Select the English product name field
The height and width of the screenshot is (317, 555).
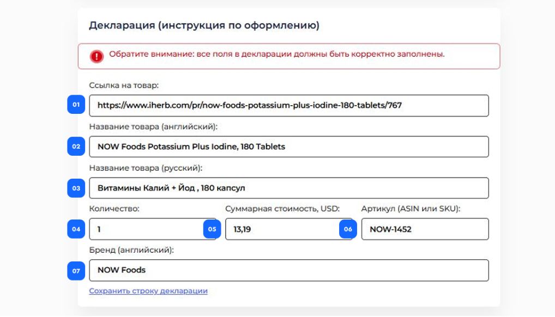click(x=289, y=147)
